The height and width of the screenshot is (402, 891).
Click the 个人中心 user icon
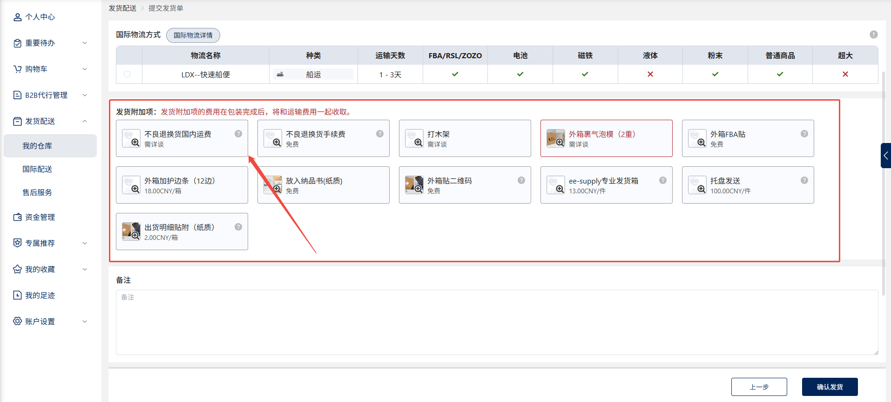tap(18, 17)
